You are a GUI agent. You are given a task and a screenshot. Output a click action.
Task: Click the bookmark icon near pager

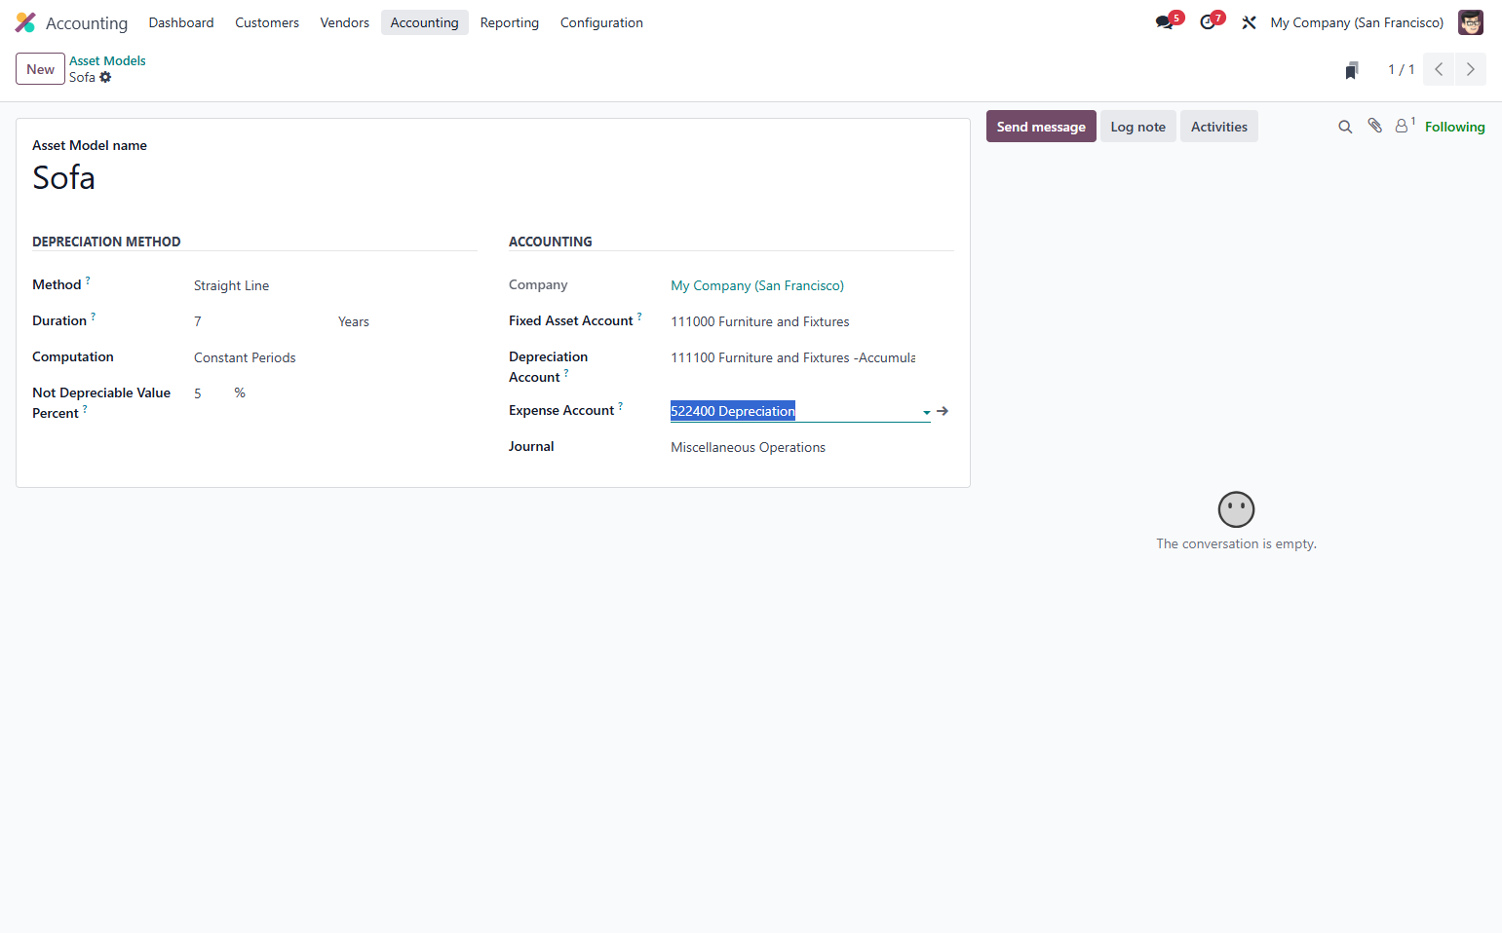tap(1352, 70)
